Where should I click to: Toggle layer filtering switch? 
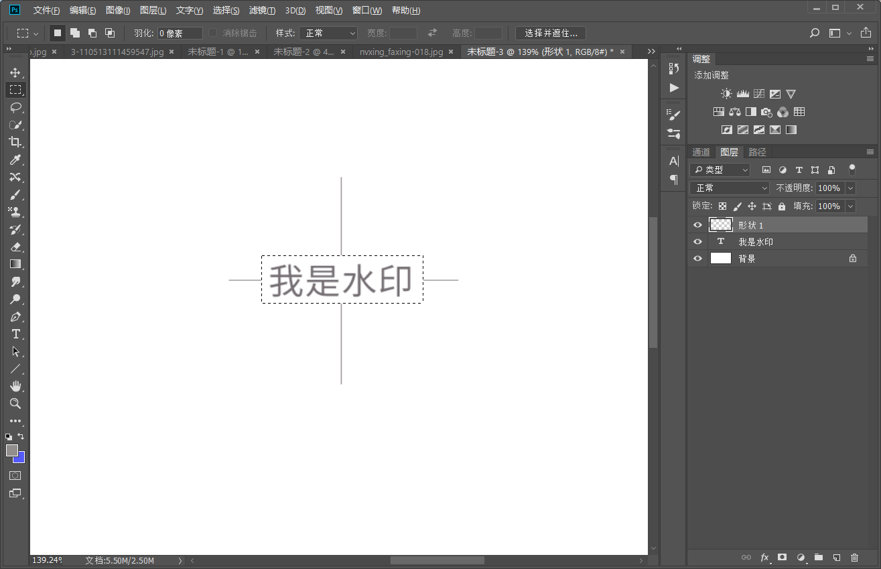pyautogui.click(x=852, y=170)
